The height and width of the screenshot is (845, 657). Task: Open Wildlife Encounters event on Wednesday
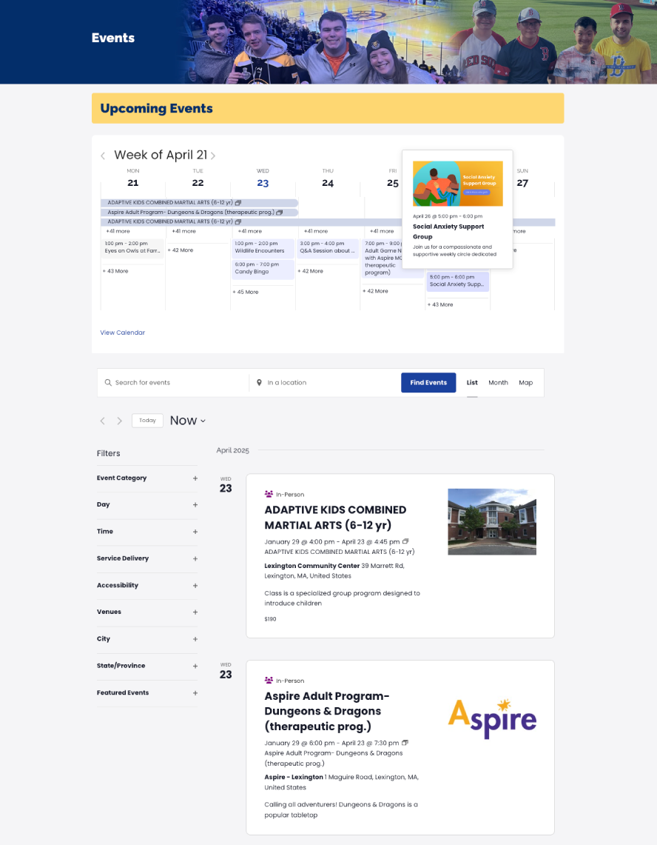click(263, 247)
